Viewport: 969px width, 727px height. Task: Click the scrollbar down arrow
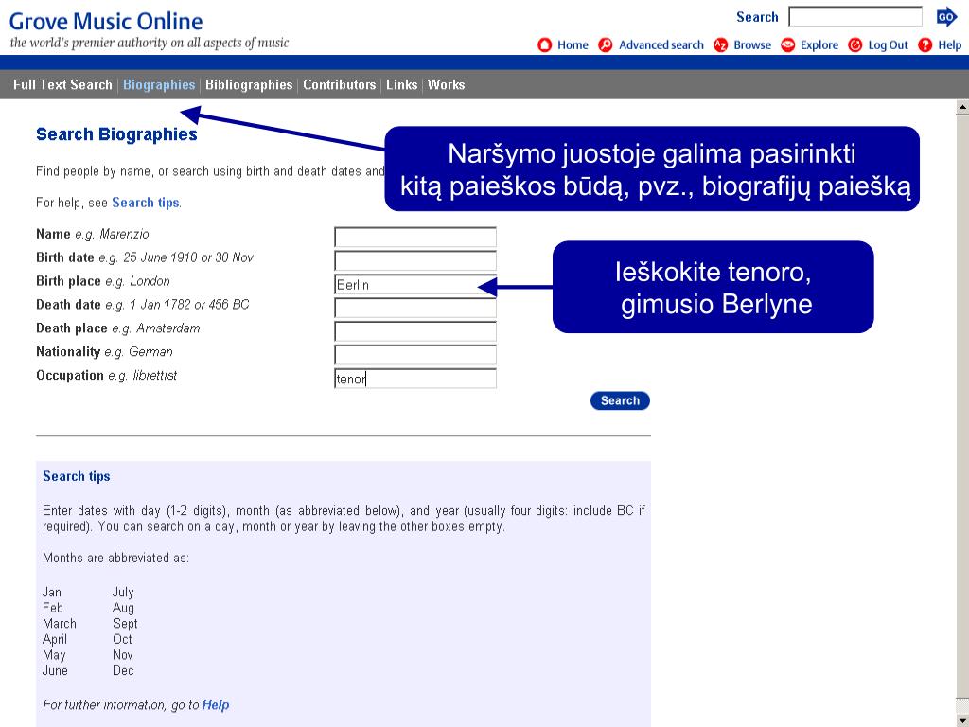point(962,720)
